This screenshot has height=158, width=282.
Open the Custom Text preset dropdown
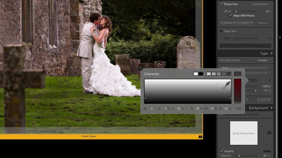coord(262,4)
